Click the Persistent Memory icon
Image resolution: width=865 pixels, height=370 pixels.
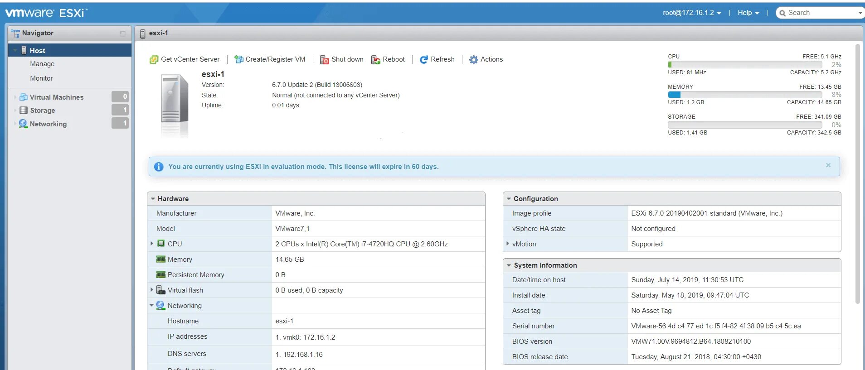click(161, 274)
